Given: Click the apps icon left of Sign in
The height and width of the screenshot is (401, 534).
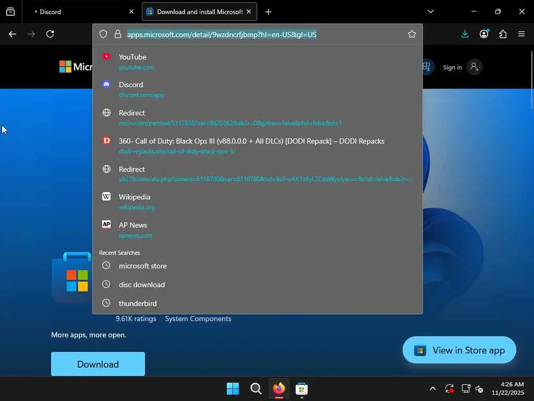Looking at the screenshot, I should 427,66.
